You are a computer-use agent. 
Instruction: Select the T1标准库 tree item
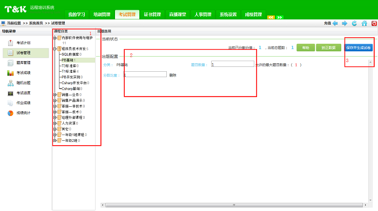[x=70, y=72]
